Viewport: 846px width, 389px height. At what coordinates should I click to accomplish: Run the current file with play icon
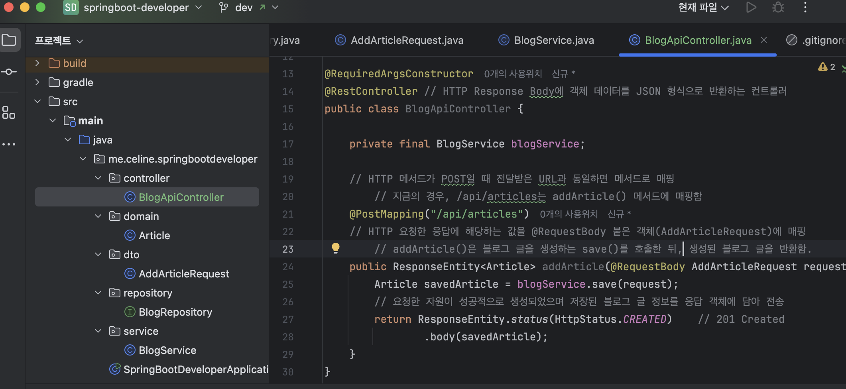pos(751,8)
